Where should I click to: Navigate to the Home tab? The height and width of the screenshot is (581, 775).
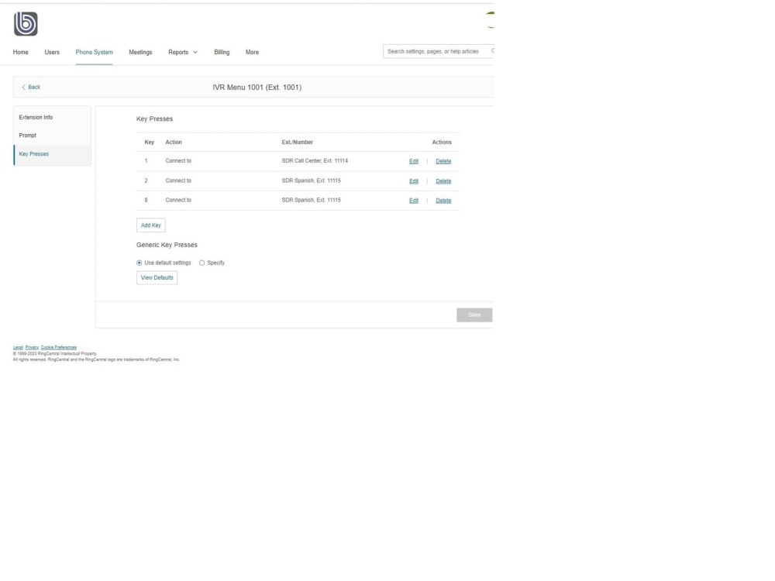[x=20, y=52]
